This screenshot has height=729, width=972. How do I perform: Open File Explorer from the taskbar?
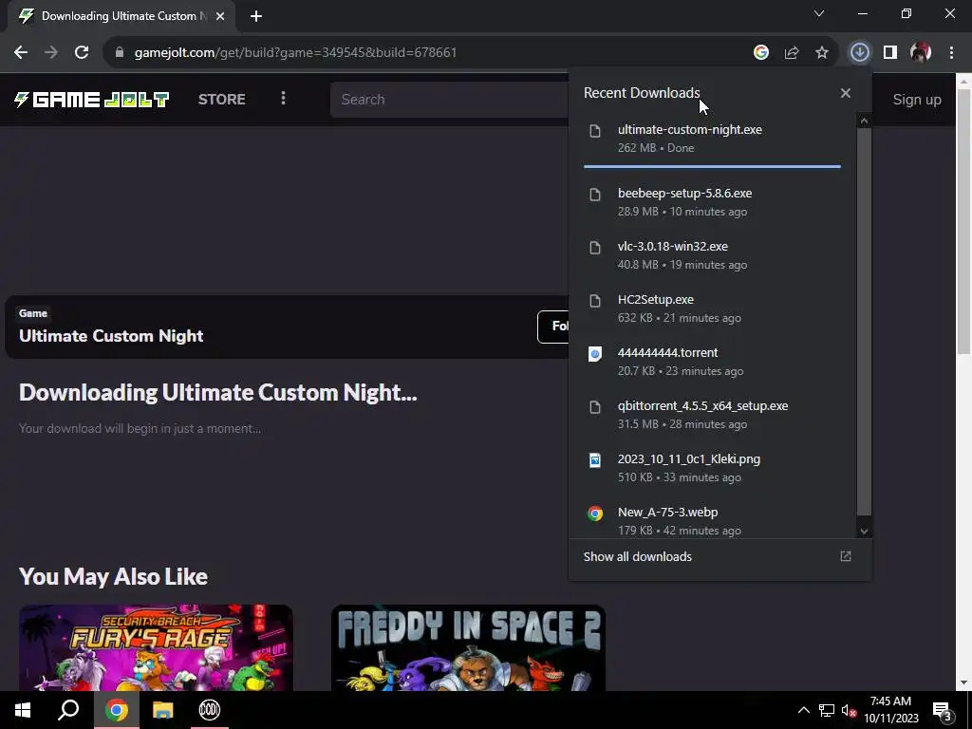point(163,710)
